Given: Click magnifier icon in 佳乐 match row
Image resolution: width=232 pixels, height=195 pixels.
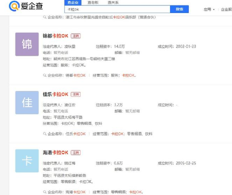Looking at the screenshot, I should click(x=45, y=134).
